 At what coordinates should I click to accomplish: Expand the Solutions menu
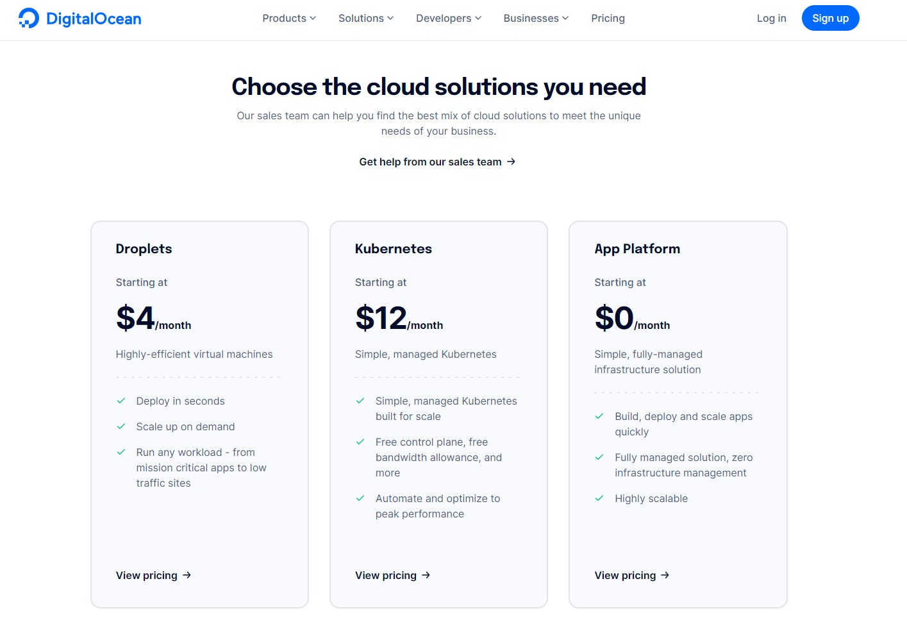[x=365, y=18]
